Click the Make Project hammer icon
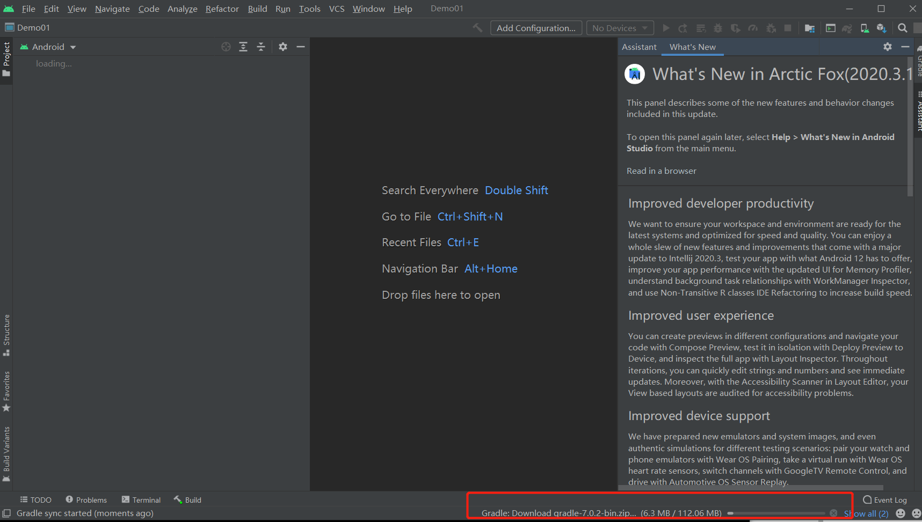The height and width of the screenshot is (522, 922). click(x=477, y=28)
